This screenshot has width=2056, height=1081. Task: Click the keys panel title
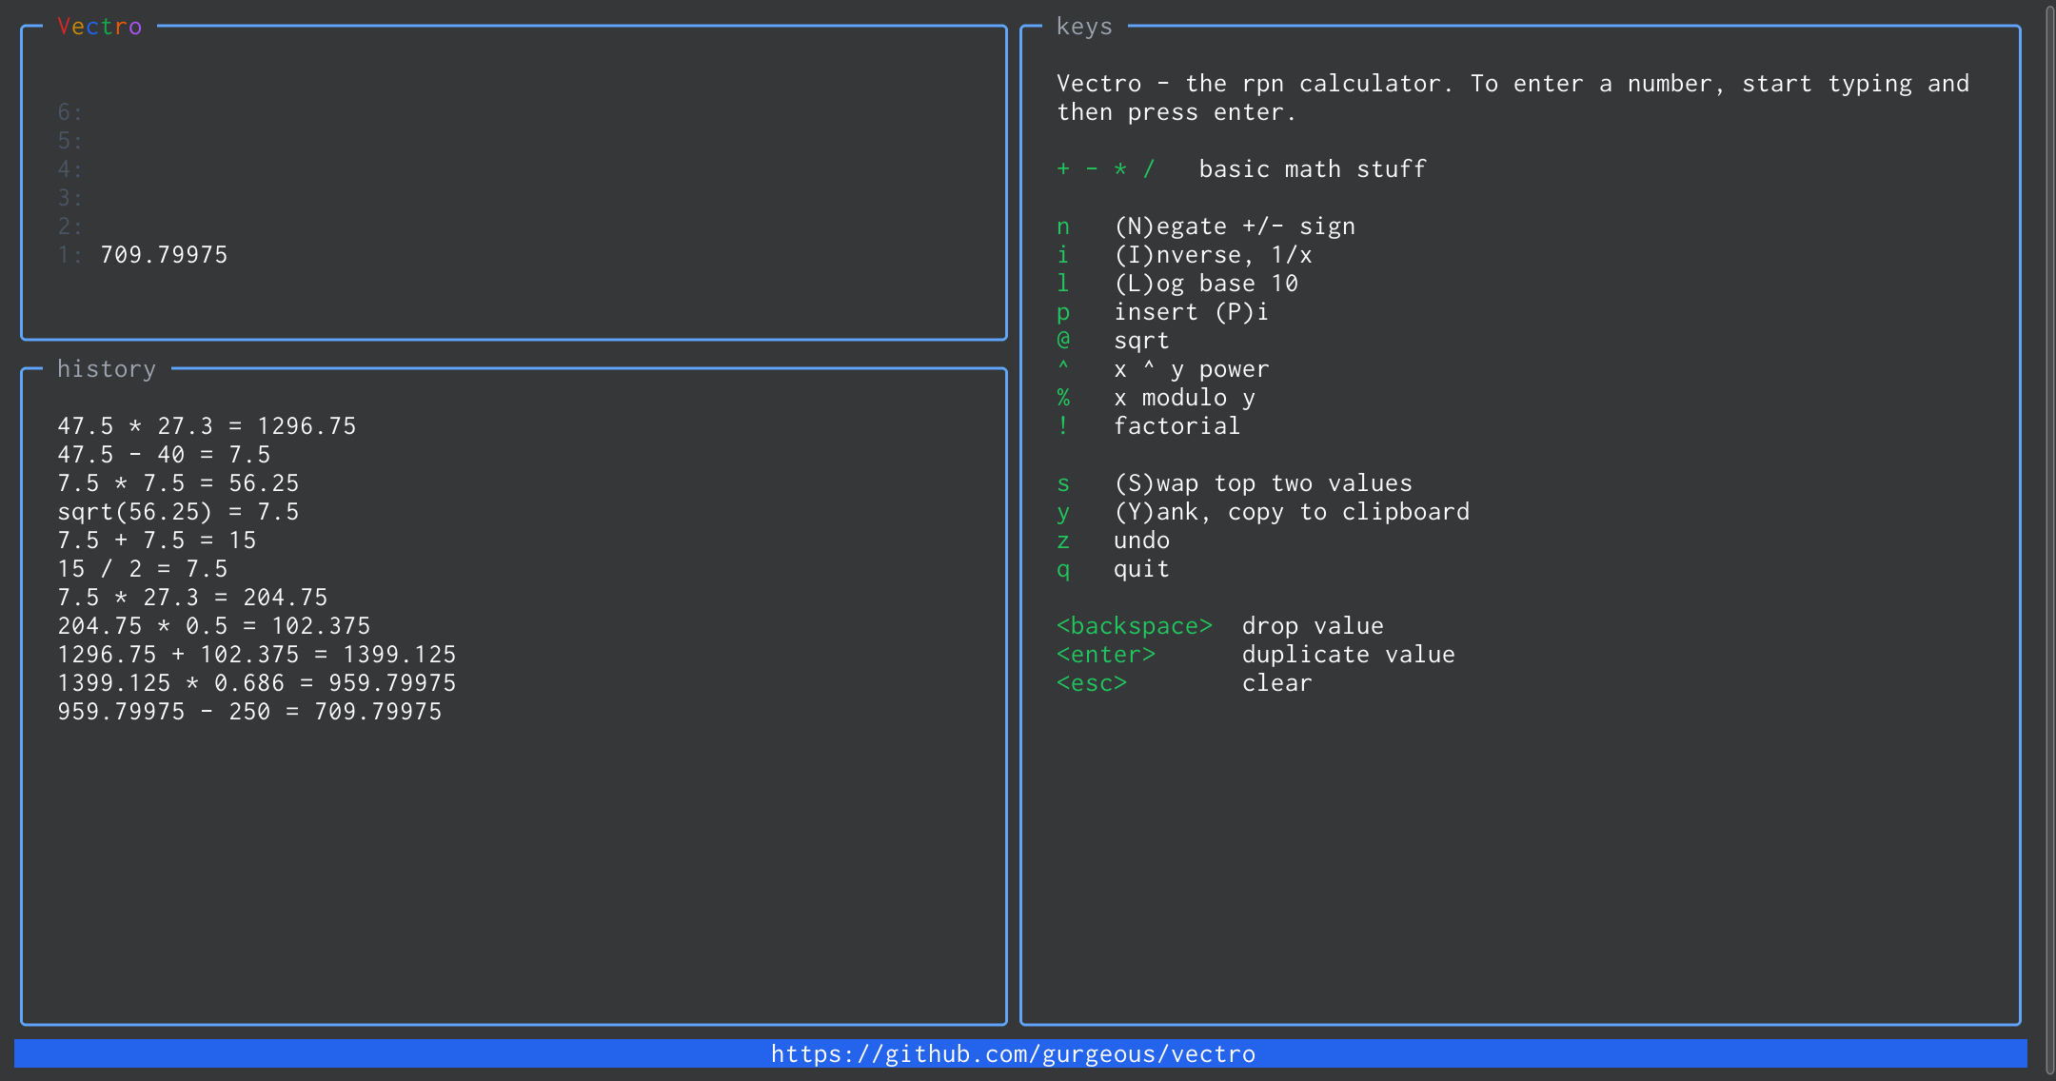(1084, 27)
